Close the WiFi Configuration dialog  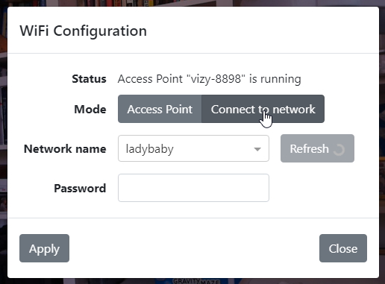click(343, 248)
